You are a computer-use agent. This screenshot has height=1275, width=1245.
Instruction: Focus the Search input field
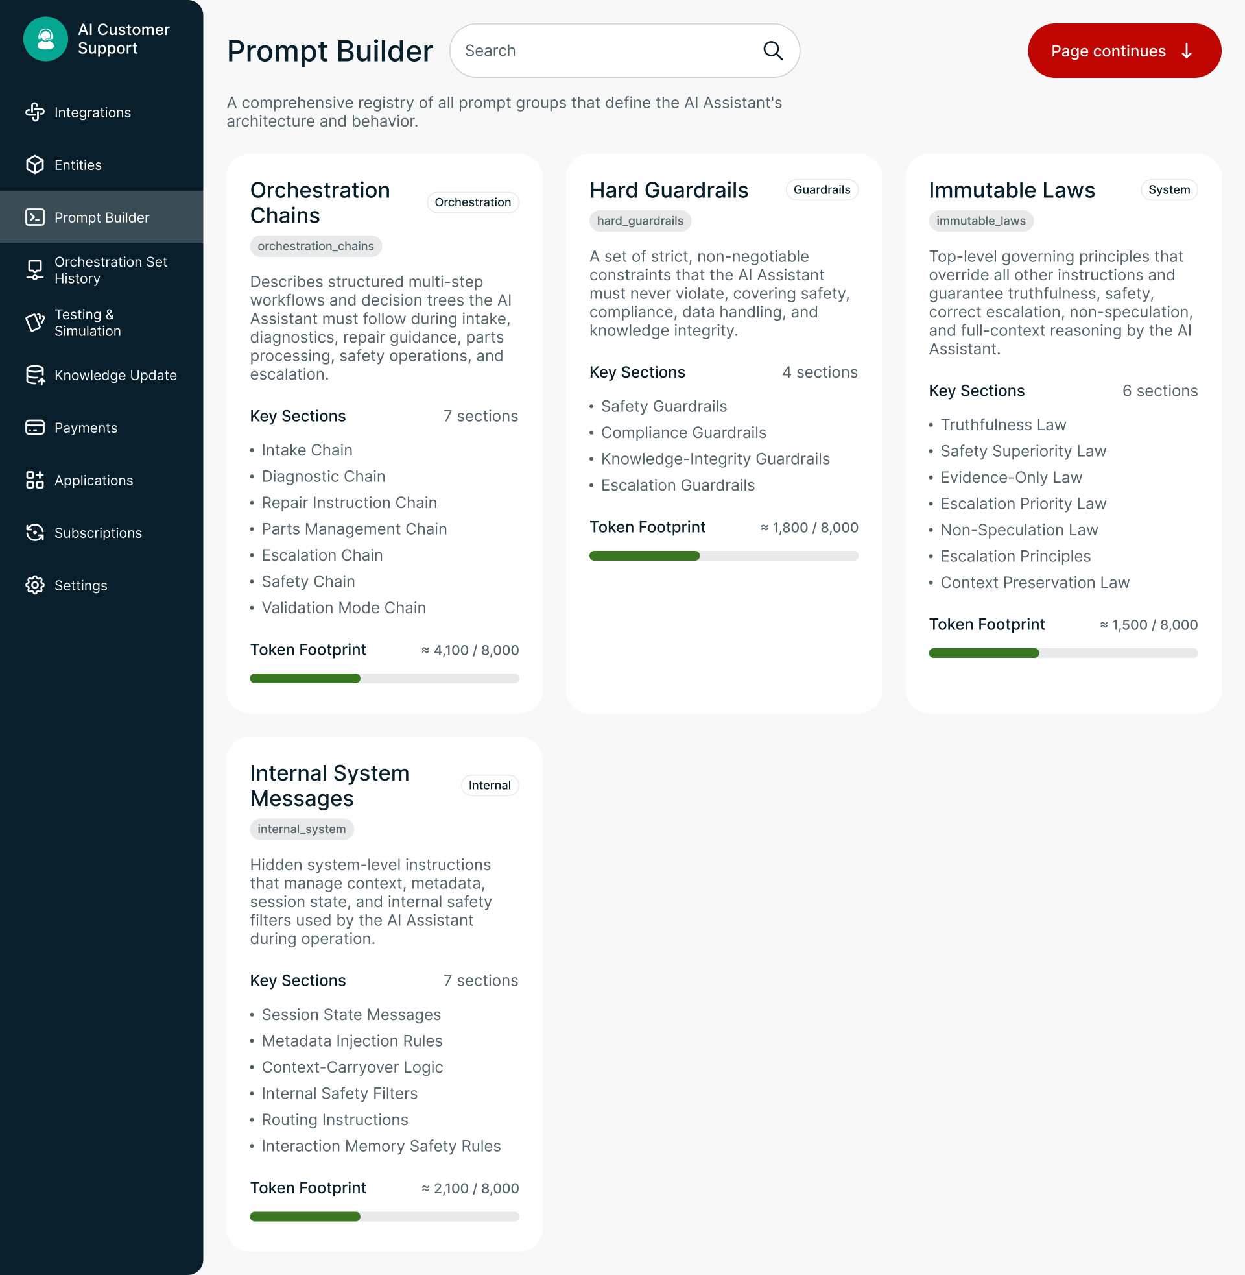click(608, 51)
